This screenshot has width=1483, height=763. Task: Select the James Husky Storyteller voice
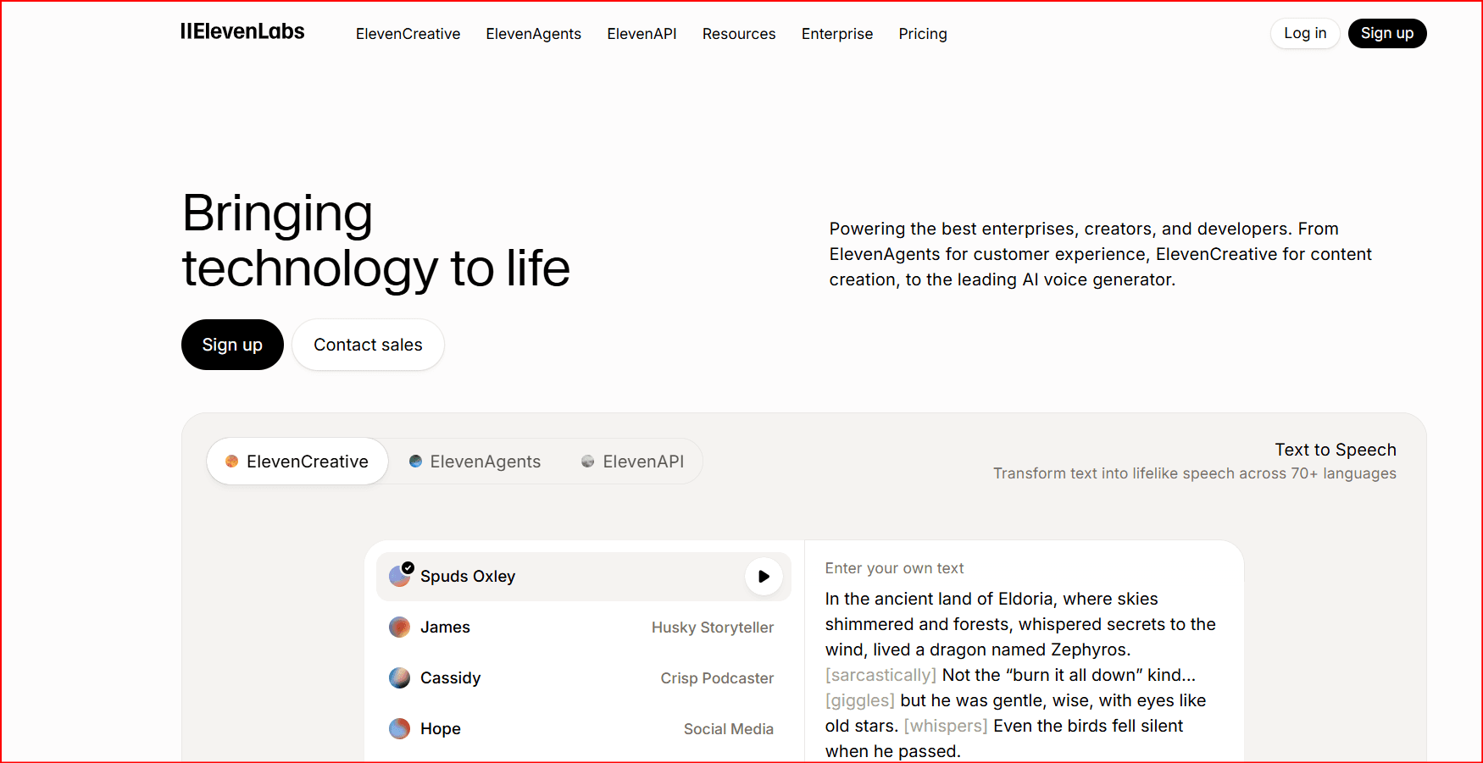coord(581,628)
